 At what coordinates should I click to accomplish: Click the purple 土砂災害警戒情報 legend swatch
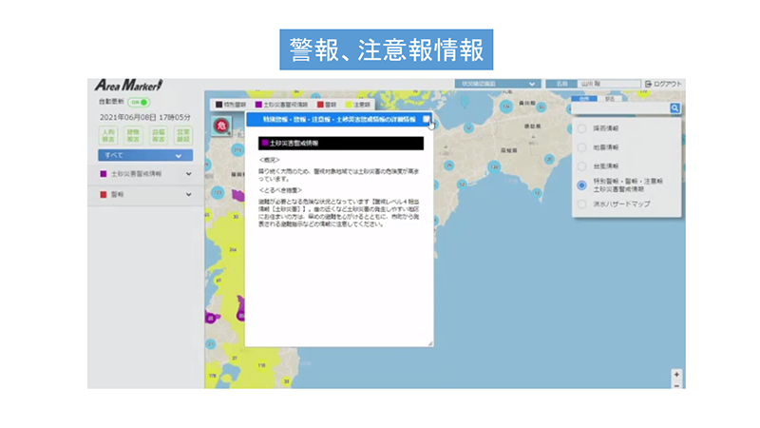tap(258, 105)
